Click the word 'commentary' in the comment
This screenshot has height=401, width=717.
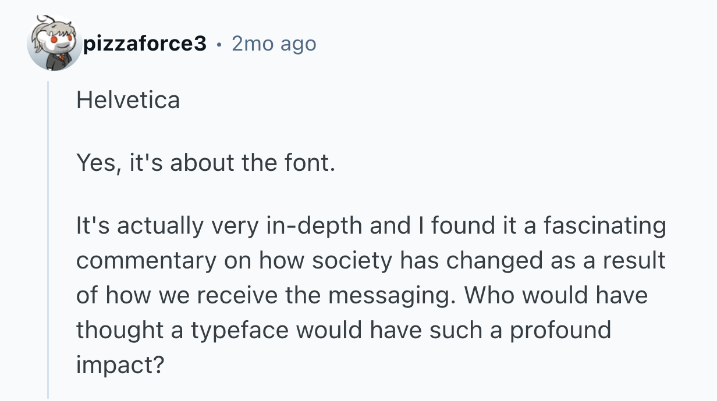pyautogui.click(x=145, y=260)
